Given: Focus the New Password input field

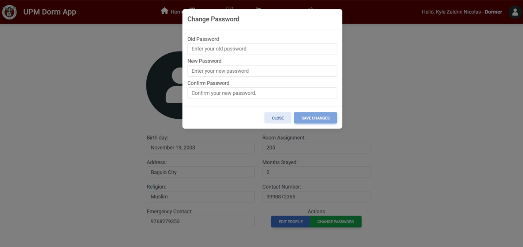Looking at the screenshot, I should coord(262,71).
